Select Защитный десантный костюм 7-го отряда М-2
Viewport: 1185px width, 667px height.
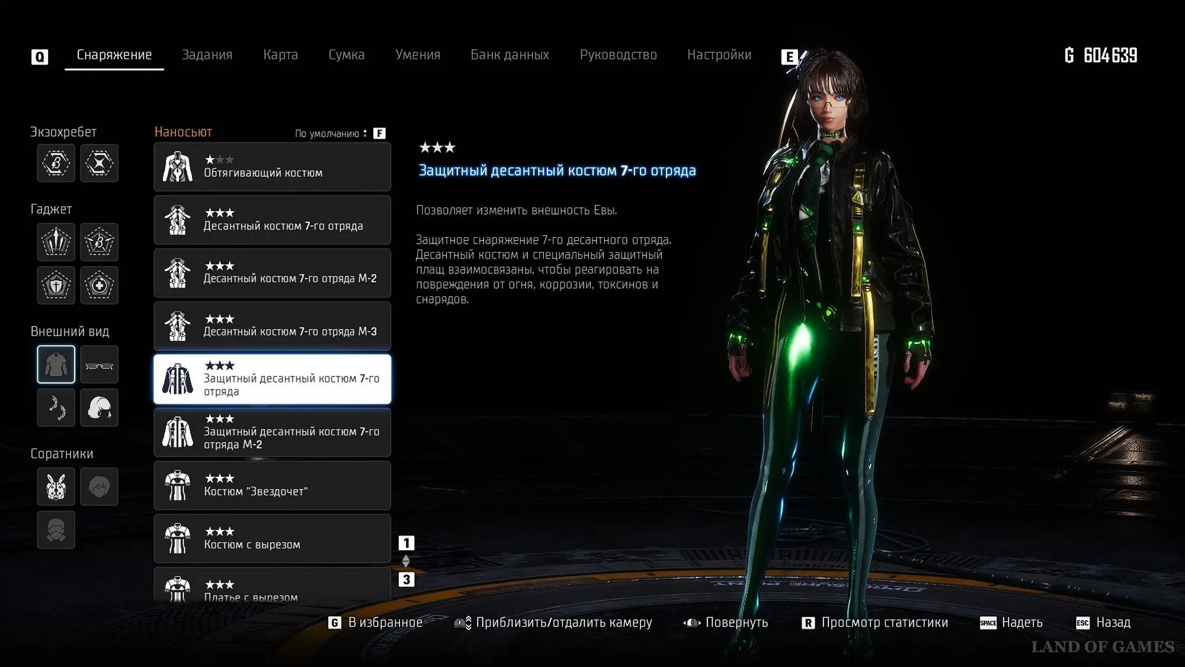(x=273, y=432)
